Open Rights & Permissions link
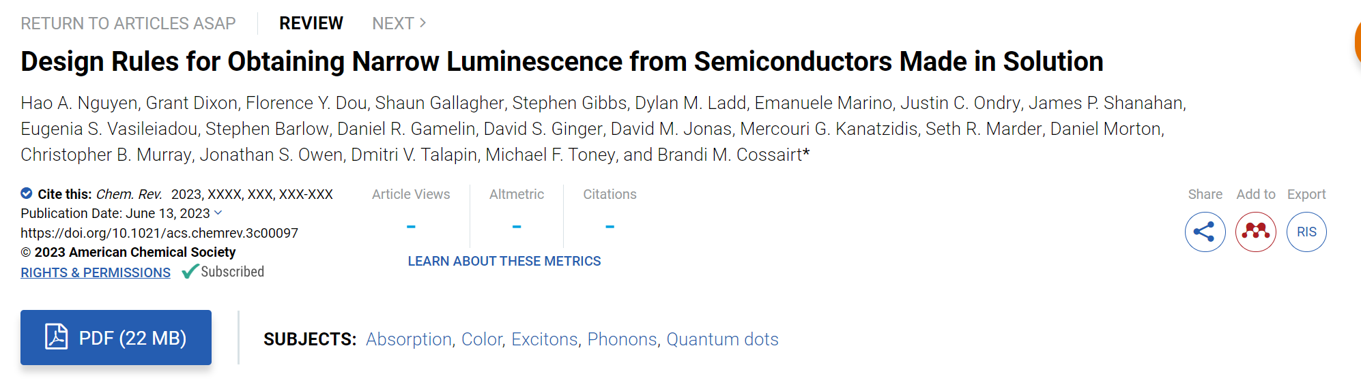Viewport: 1361px width, 391px height. 96,272
